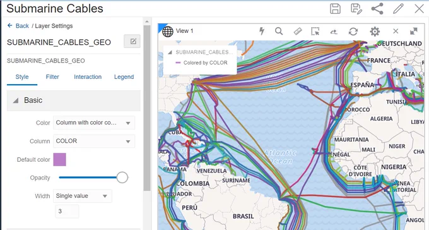Viewport: 429px width, 230px height.
Task: Click the Back link
Action: (22, 26)
